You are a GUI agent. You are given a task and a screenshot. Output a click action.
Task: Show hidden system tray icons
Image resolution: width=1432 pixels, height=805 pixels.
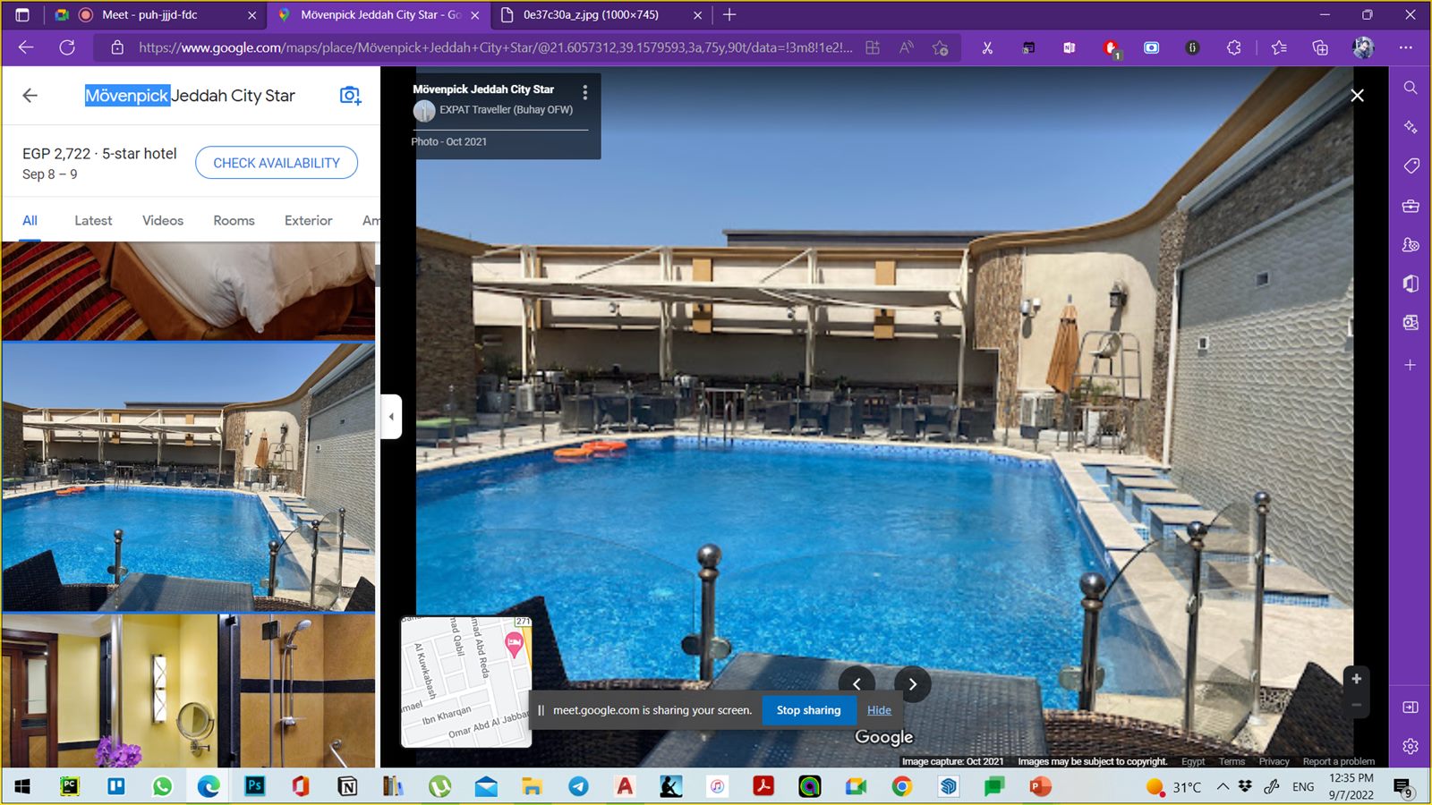1223,787
